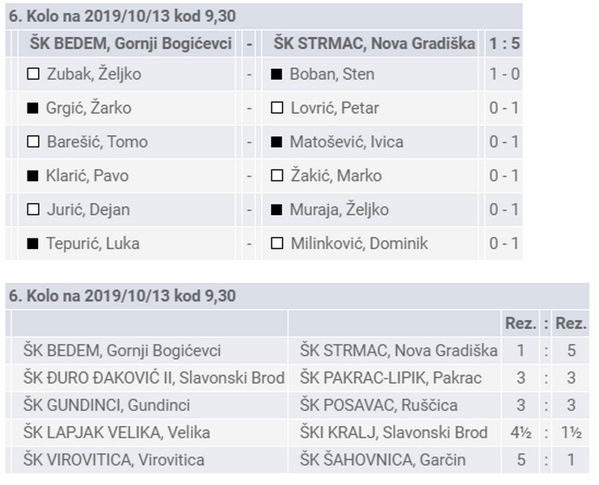Select ŠK BEDEM team header in match table
The height and width of the screenshot is (485, 599).
131,43
